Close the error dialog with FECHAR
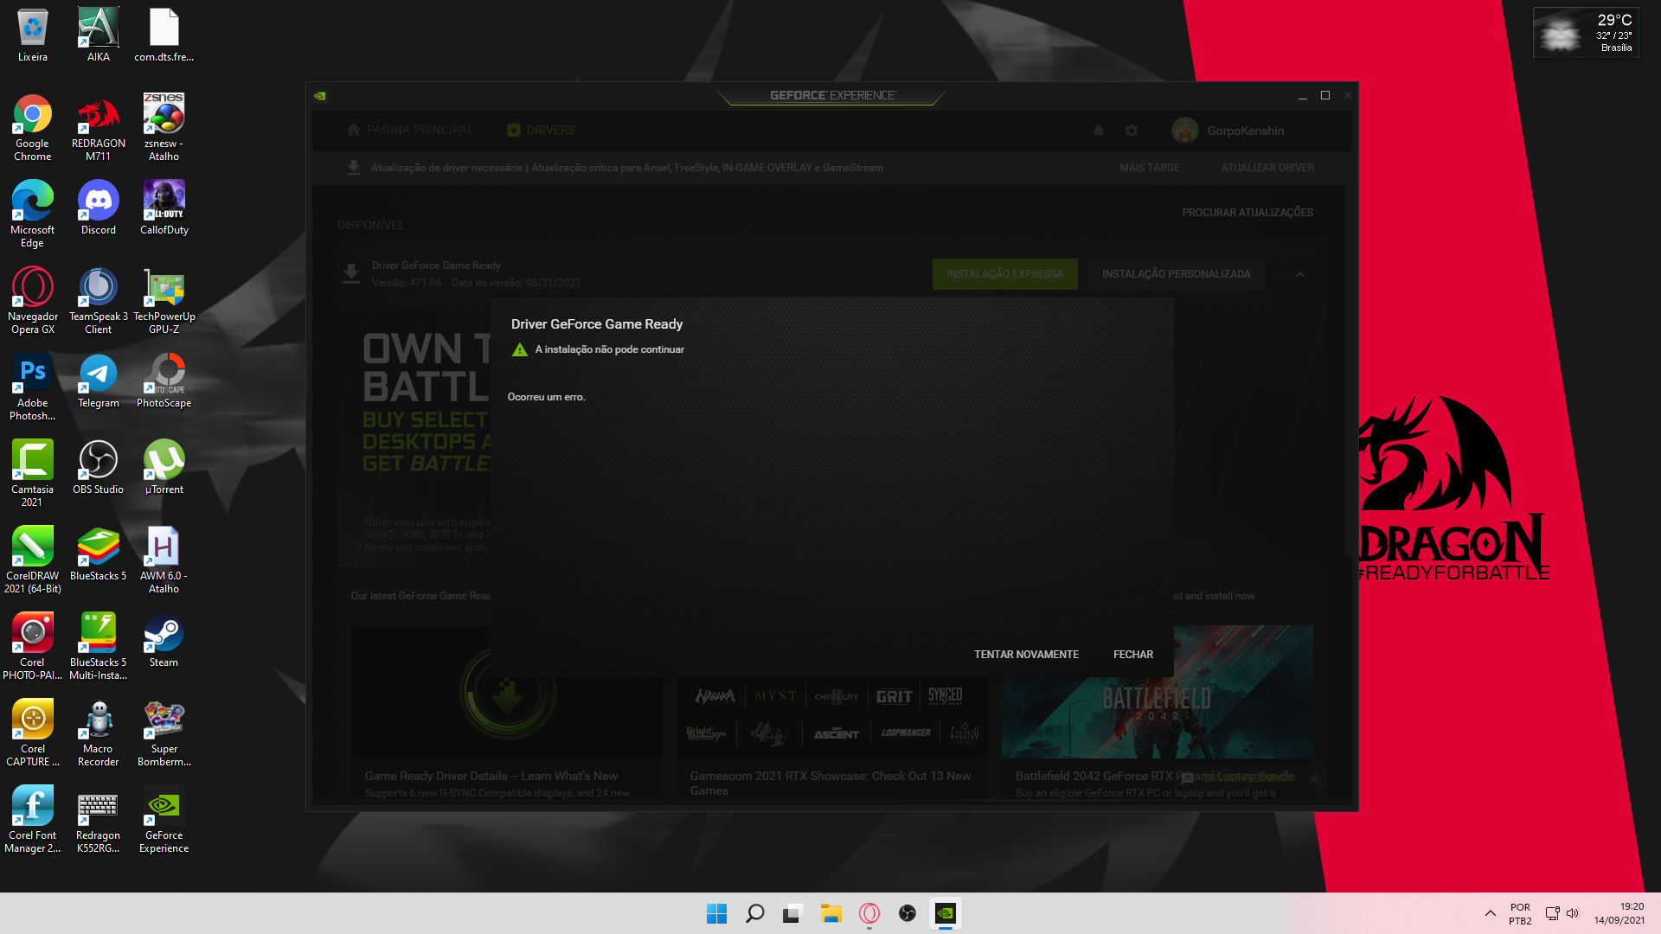Viewport: 1661px width, 934px height. 1133,655
